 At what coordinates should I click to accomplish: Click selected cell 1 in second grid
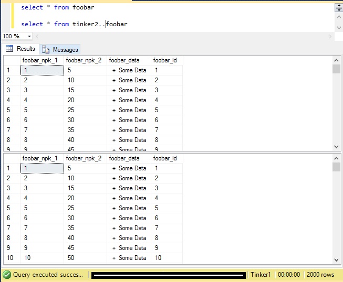42,168
